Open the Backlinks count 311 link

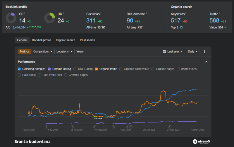[x=91, y=20]
